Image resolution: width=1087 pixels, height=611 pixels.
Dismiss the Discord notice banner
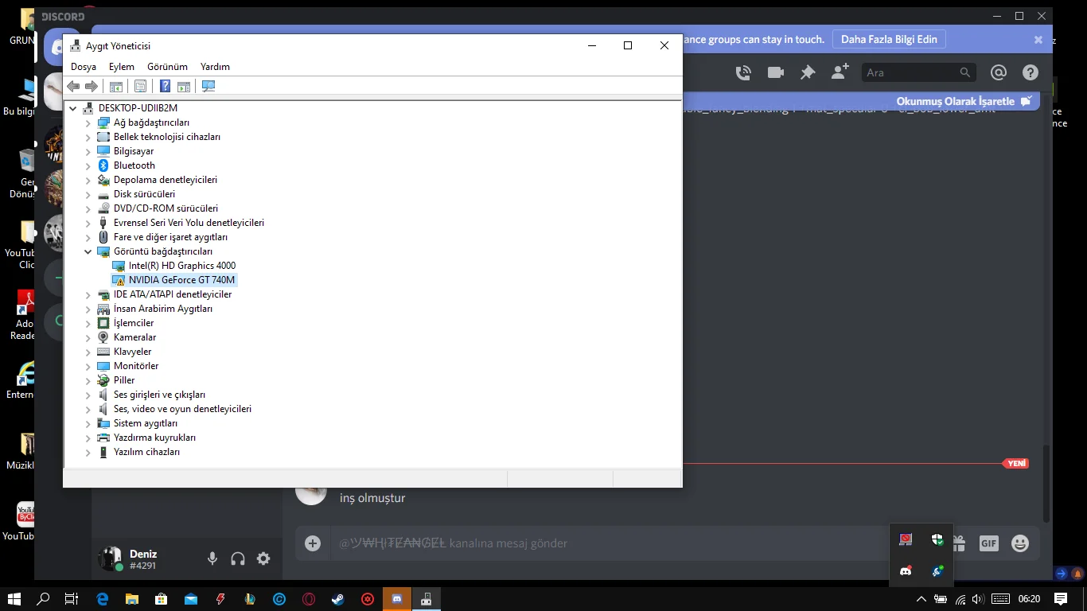1038,39
